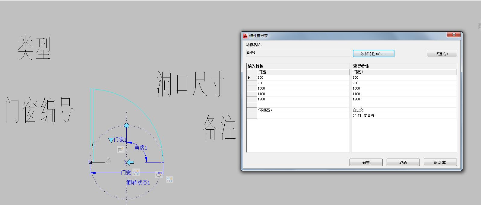Select the 800 cell under 输入特性
This screenshot has width=481, height=205.
click(303, 78)
